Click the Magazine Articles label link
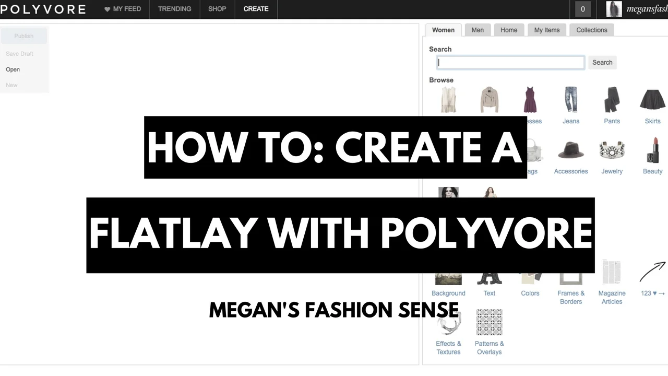The image size is (668, 376). click(x=612, y=298)
